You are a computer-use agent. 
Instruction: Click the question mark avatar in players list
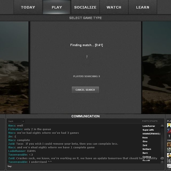pos(169,136)
